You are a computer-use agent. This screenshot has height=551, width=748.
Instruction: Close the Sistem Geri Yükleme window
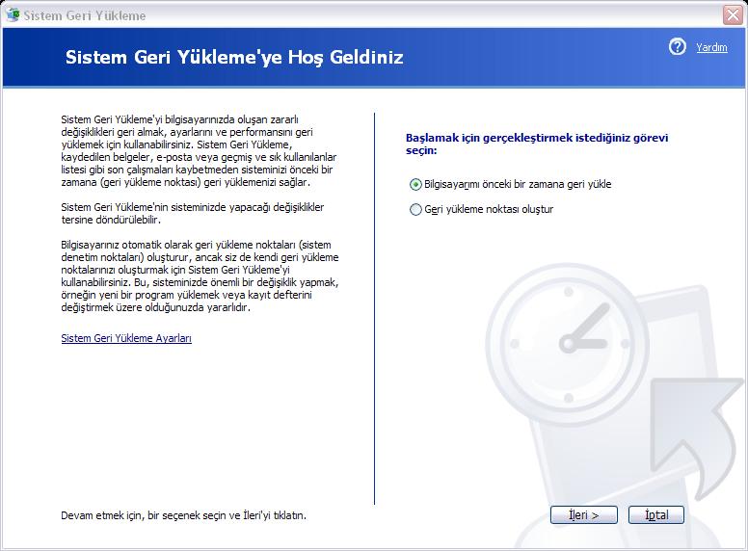[733, 15]
